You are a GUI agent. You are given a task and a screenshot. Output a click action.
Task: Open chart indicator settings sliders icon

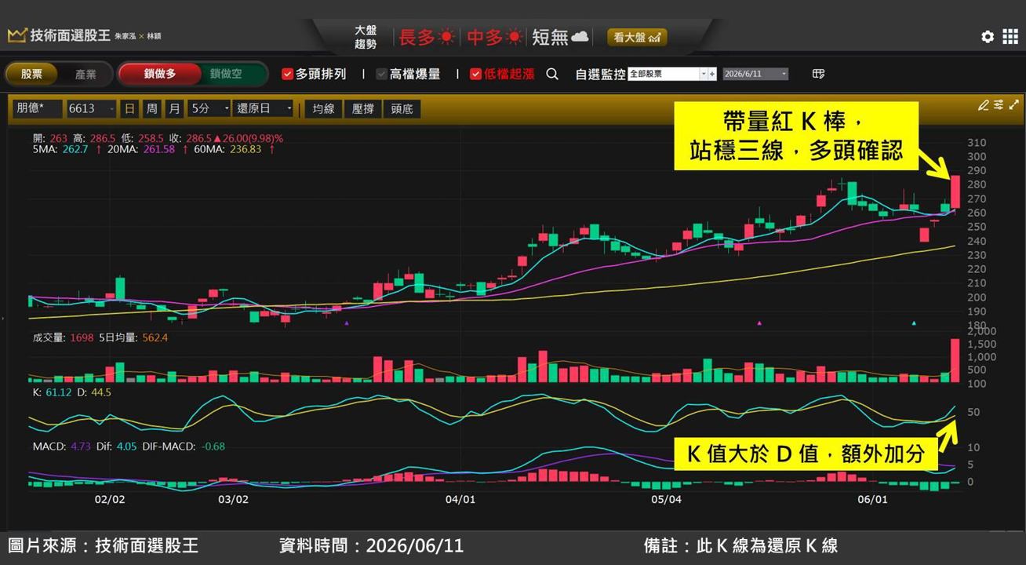pos(999,104)
